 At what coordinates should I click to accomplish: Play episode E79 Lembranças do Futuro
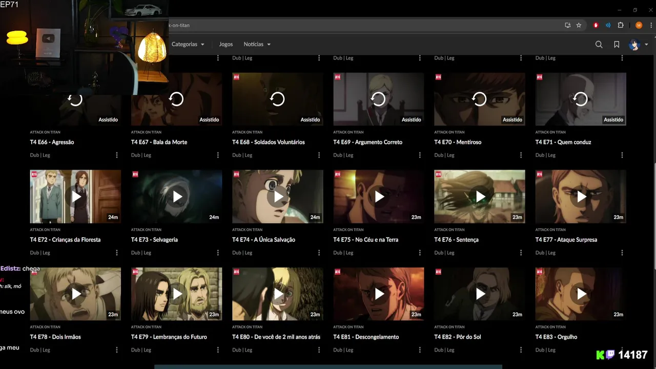tap(176, 294)
